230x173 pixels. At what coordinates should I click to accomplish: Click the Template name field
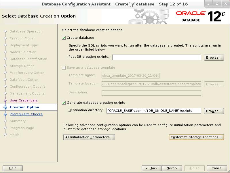[x=130, y=76]
